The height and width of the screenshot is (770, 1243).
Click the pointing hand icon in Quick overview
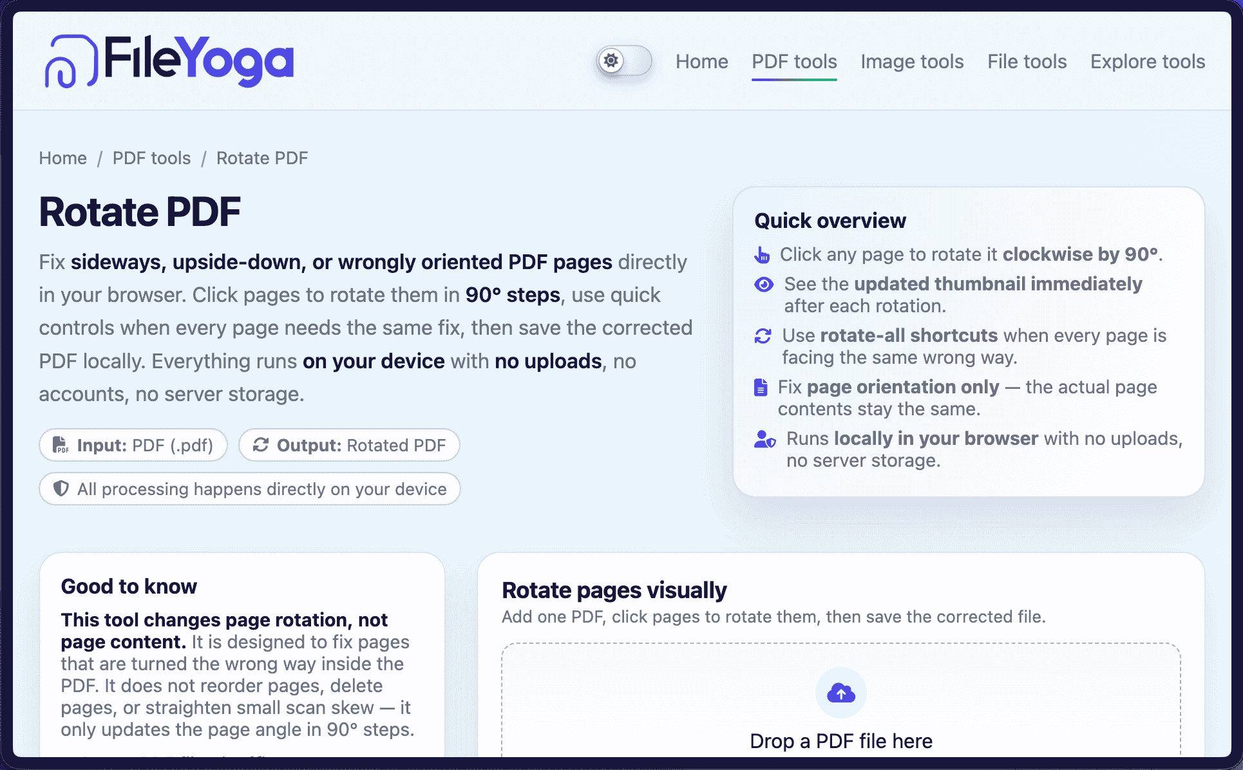762,255
